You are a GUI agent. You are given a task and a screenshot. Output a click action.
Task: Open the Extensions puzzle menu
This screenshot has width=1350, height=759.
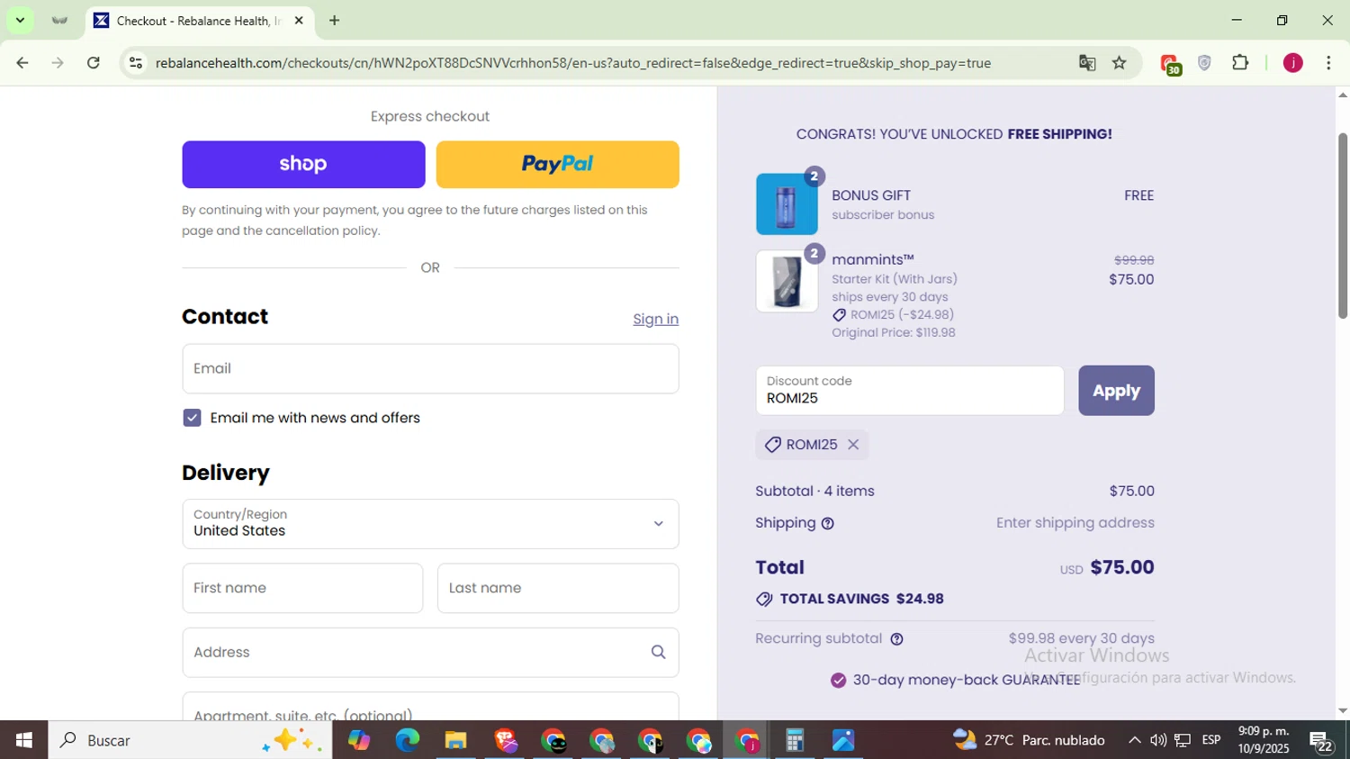(x=1240, y=63)
